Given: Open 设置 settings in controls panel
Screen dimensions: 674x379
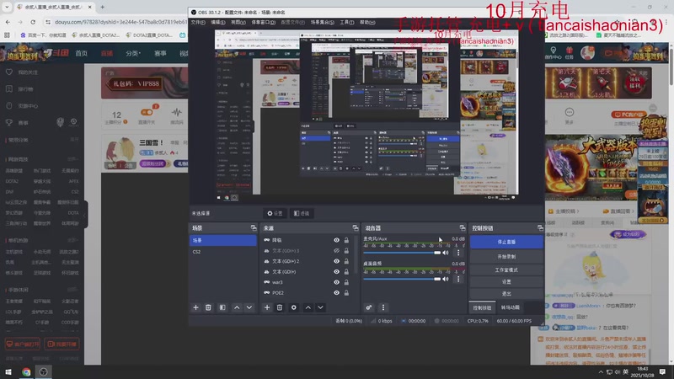Looking at the screenshot, I should point(506,282).
